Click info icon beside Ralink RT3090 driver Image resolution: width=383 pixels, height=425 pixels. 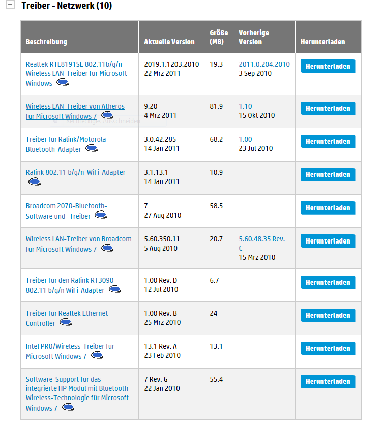[x=115, y=289]
